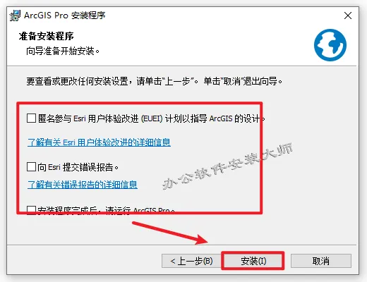Image resolution: width=367 pixels, height=282 pixels.
Task: Open the error report details link
Action: [x=83, y=185]
